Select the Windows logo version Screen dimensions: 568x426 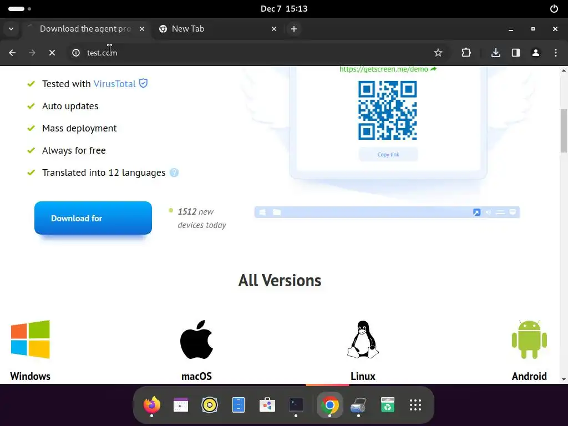click(x=31, y=339)
